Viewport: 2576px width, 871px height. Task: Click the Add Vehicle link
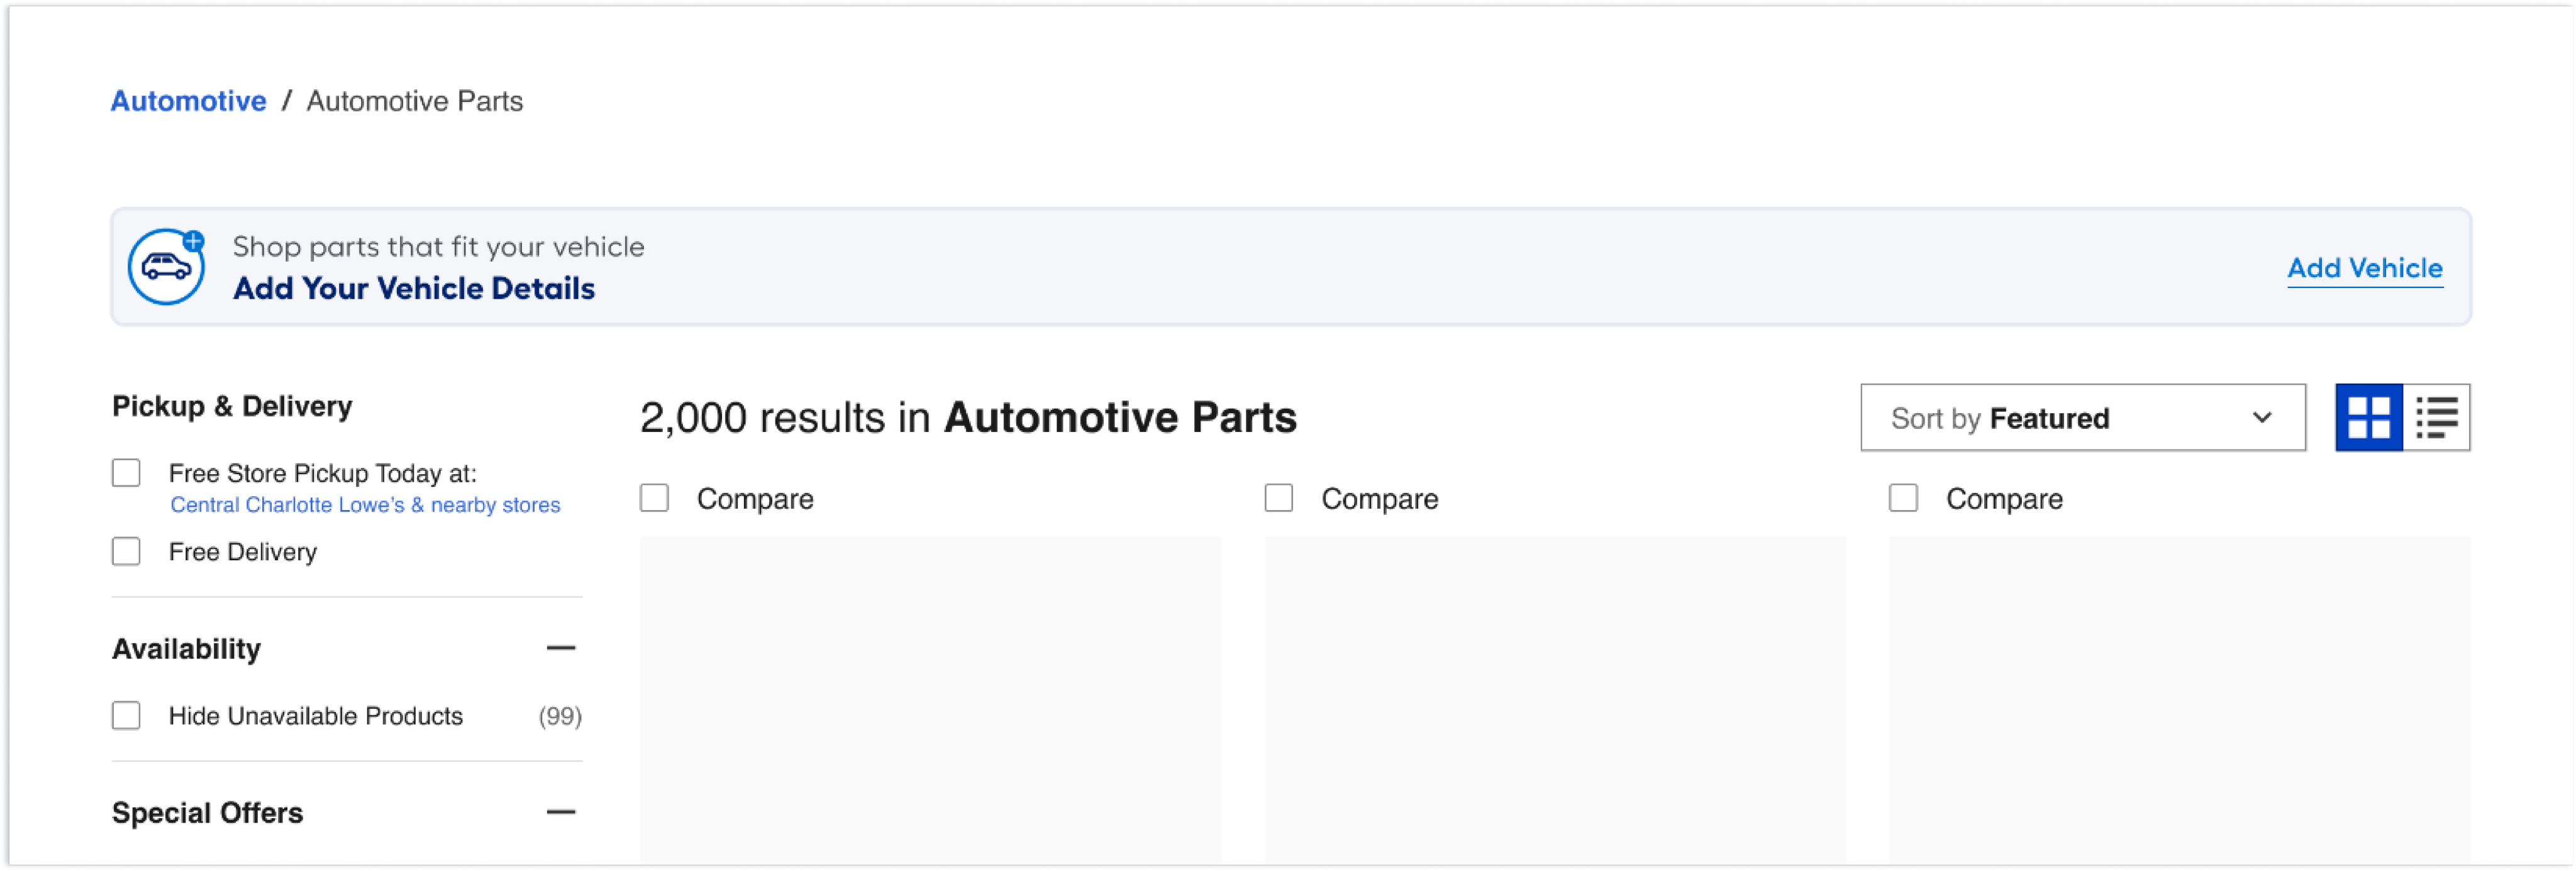click(x=2364, y=268)
